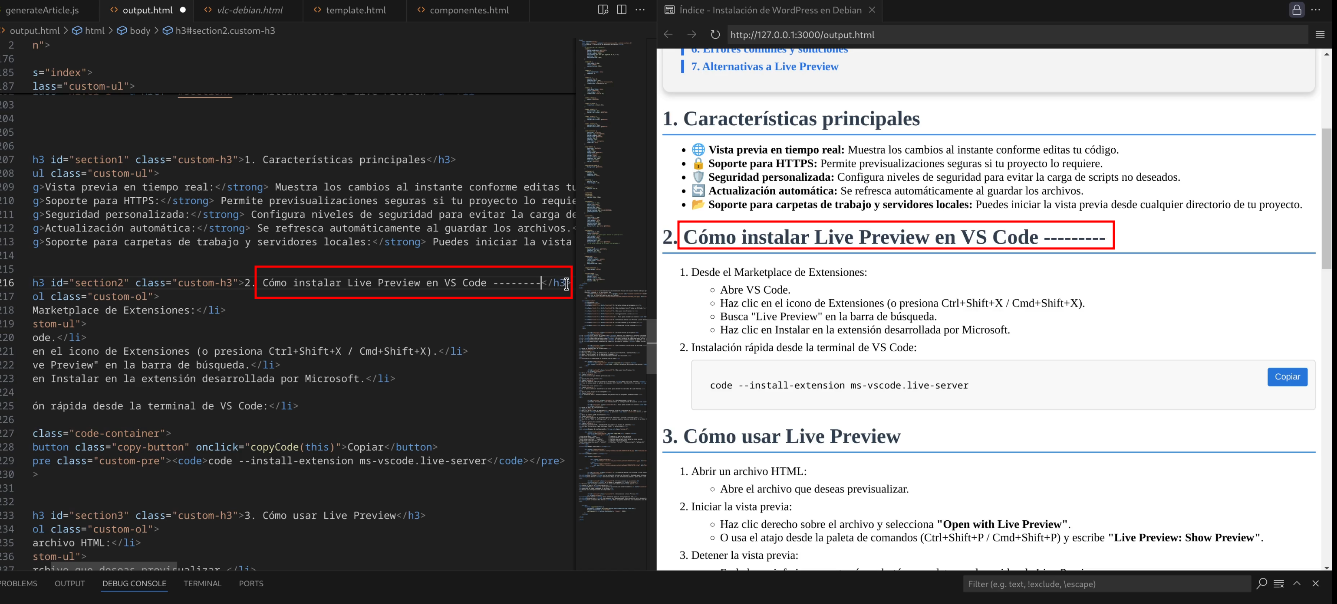Open the PROBLEMS panel tab
Viewport: 1337px width, 604px height.
pyautogui.click(x=19, y=583)
